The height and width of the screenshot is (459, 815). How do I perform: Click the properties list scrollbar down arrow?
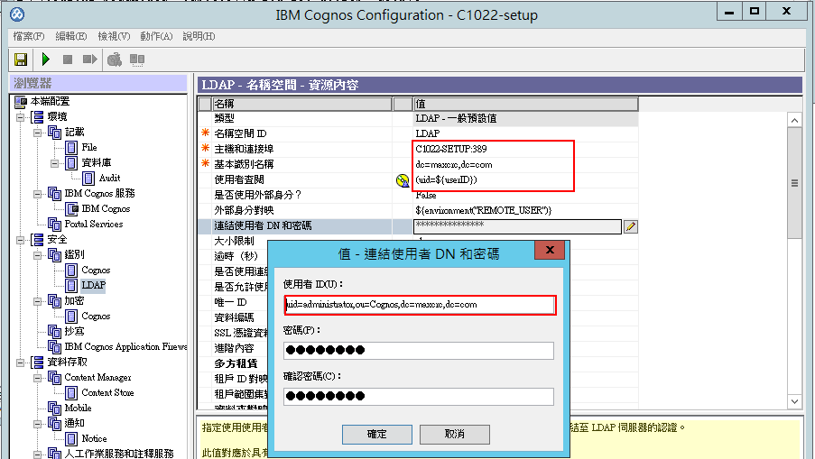(x=794, y=401)
